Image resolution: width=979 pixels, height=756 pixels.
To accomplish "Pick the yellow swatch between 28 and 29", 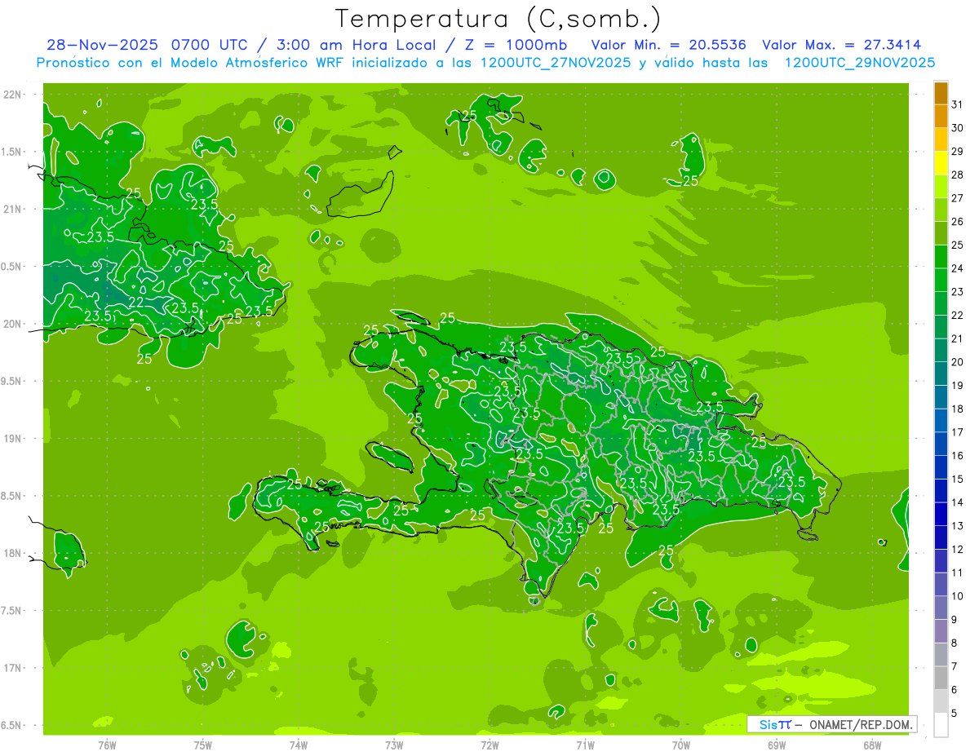I will pyautogui.click(x=941, y=163).
